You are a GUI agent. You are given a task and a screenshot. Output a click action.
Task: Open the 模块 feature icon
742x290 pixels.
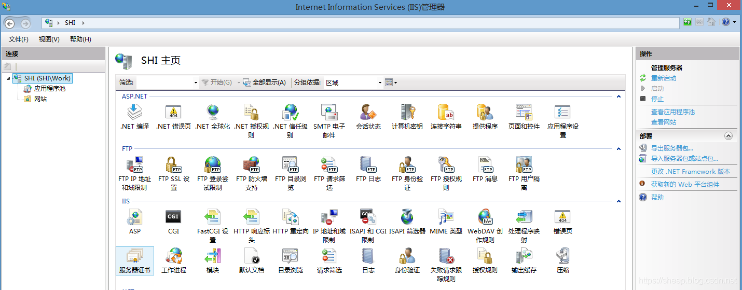click(x=213, y=260)
